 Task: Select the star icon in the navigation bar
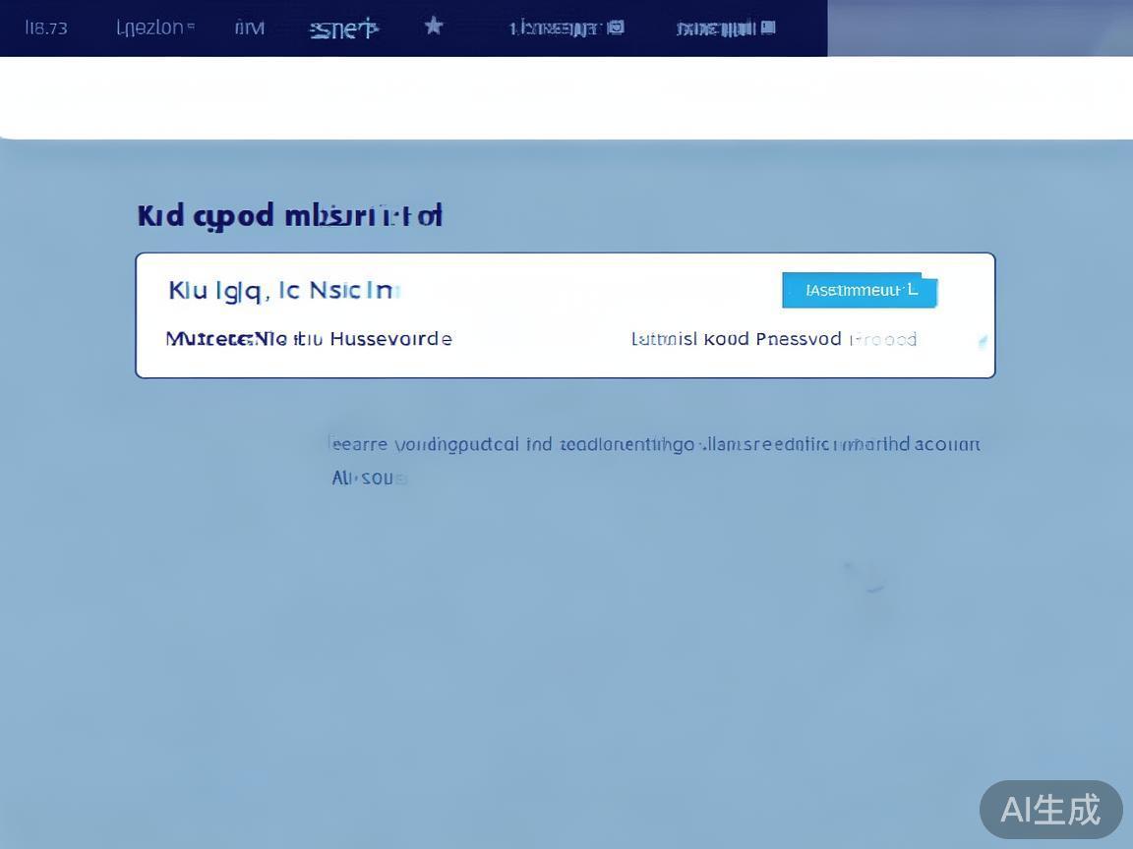tap(433, 28)
